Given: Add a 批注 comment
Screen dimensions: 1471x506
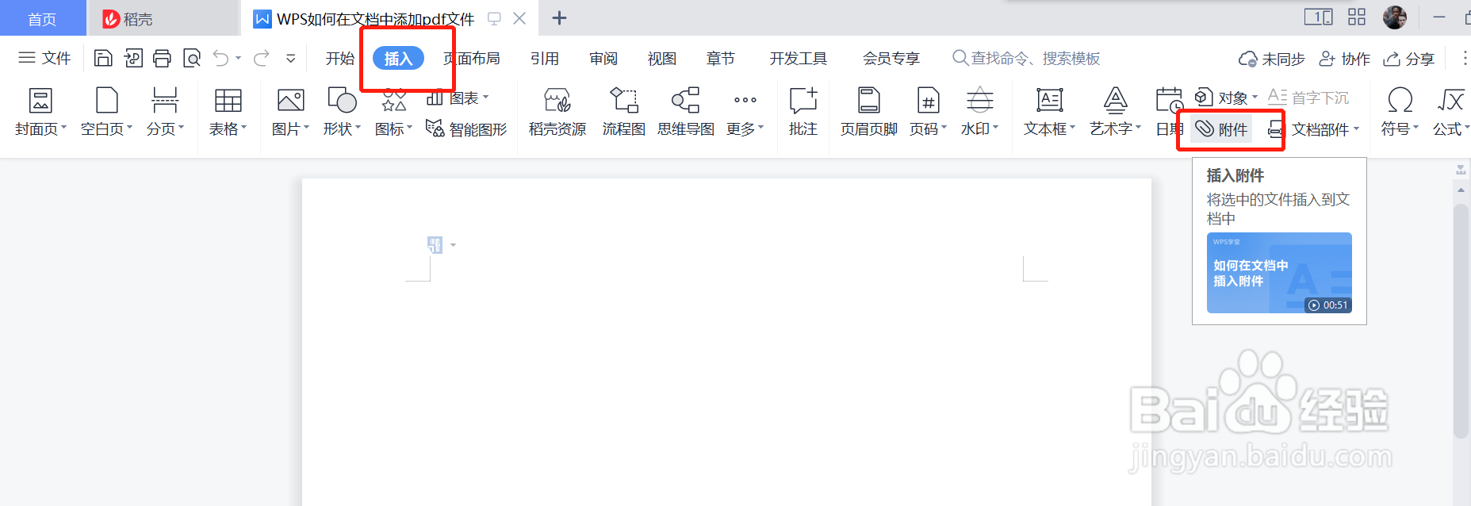Looking at the screenshot, I should [x=803, y=112].
